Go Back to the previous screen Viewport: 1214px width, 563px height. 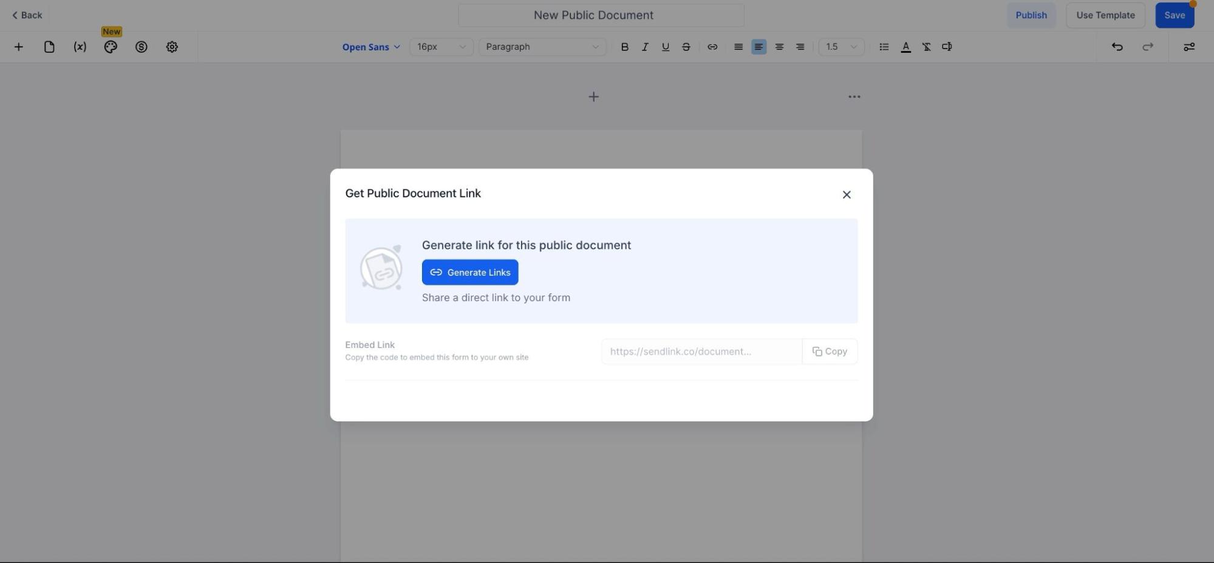tap(27, 15)
